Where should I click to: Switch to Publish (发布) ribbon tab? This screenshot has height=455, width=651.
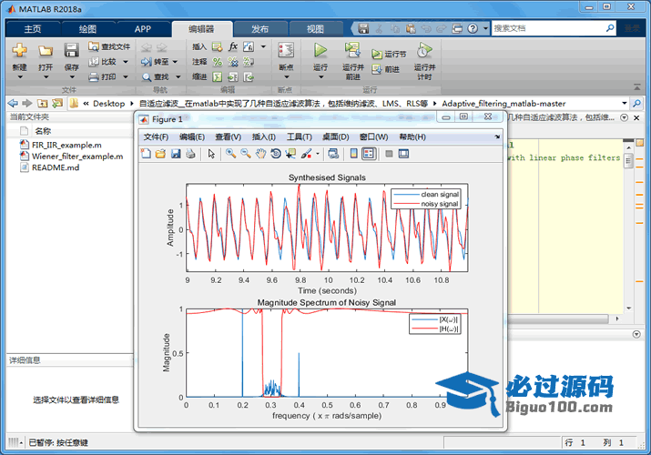259,29
